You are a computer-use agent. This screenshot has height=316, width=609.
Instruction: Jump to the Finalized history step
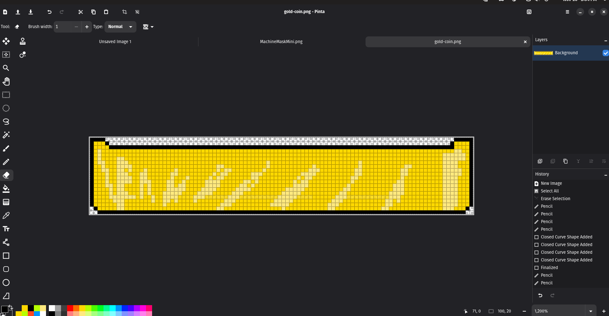click(x=549, y=268)
